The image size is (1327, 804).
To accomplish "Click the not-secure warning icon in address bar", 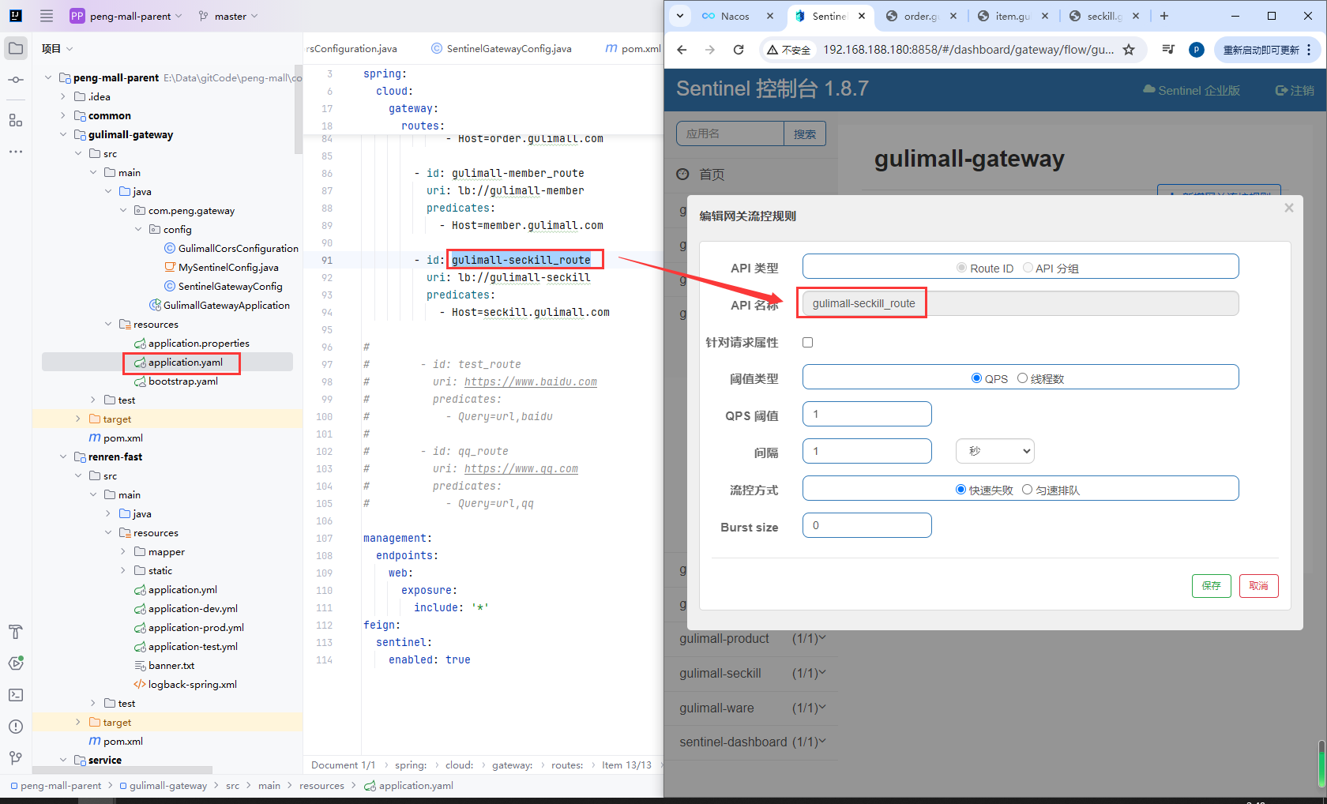I will click(773, 50).
